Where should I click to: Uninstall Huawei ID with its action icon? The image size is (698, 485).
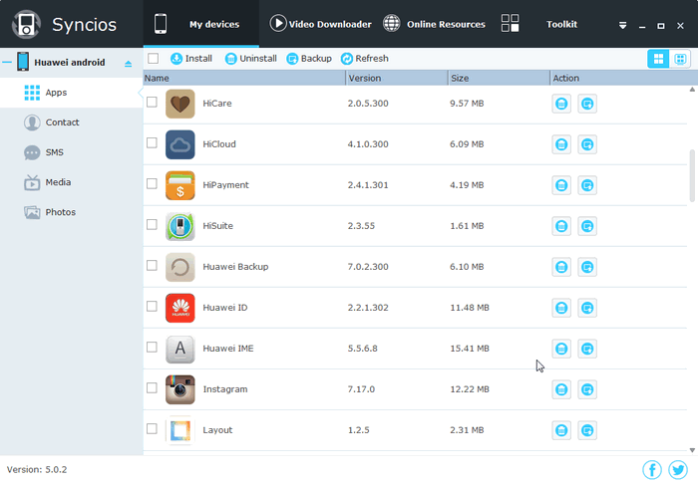pos(561,308)
